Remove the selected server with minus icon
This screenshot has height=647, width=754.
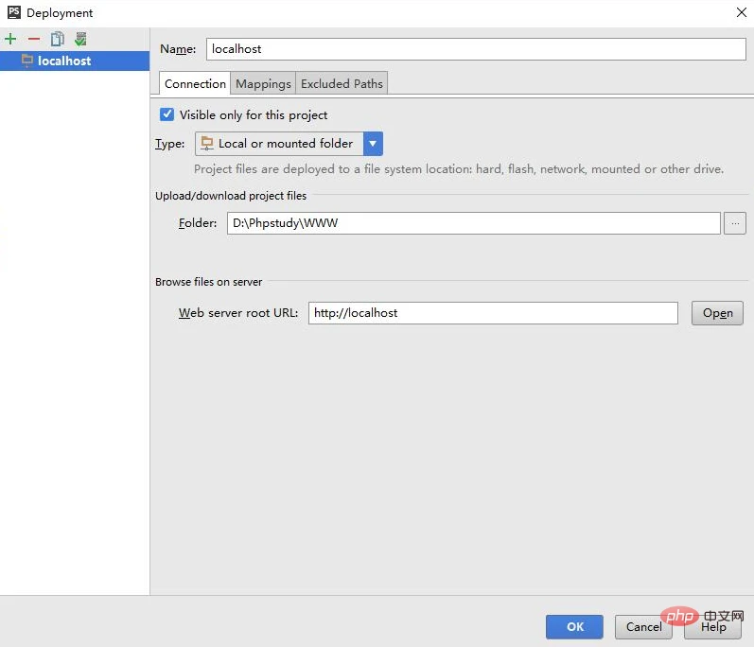(x=34, y=39)
